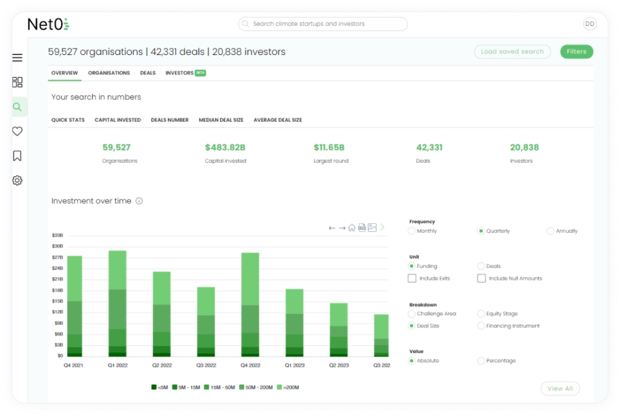620x415 pixels.
Task: Click Load saved search button
Action: (x=512, y=52)
